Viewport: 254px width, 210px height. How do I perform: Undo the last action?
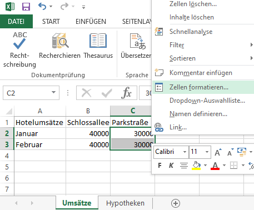tap(42, 7)
